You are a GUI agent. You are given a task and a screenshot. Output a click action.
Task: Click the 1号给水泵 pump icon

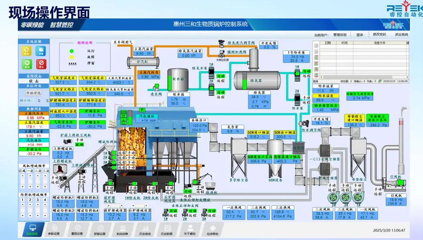297,74
